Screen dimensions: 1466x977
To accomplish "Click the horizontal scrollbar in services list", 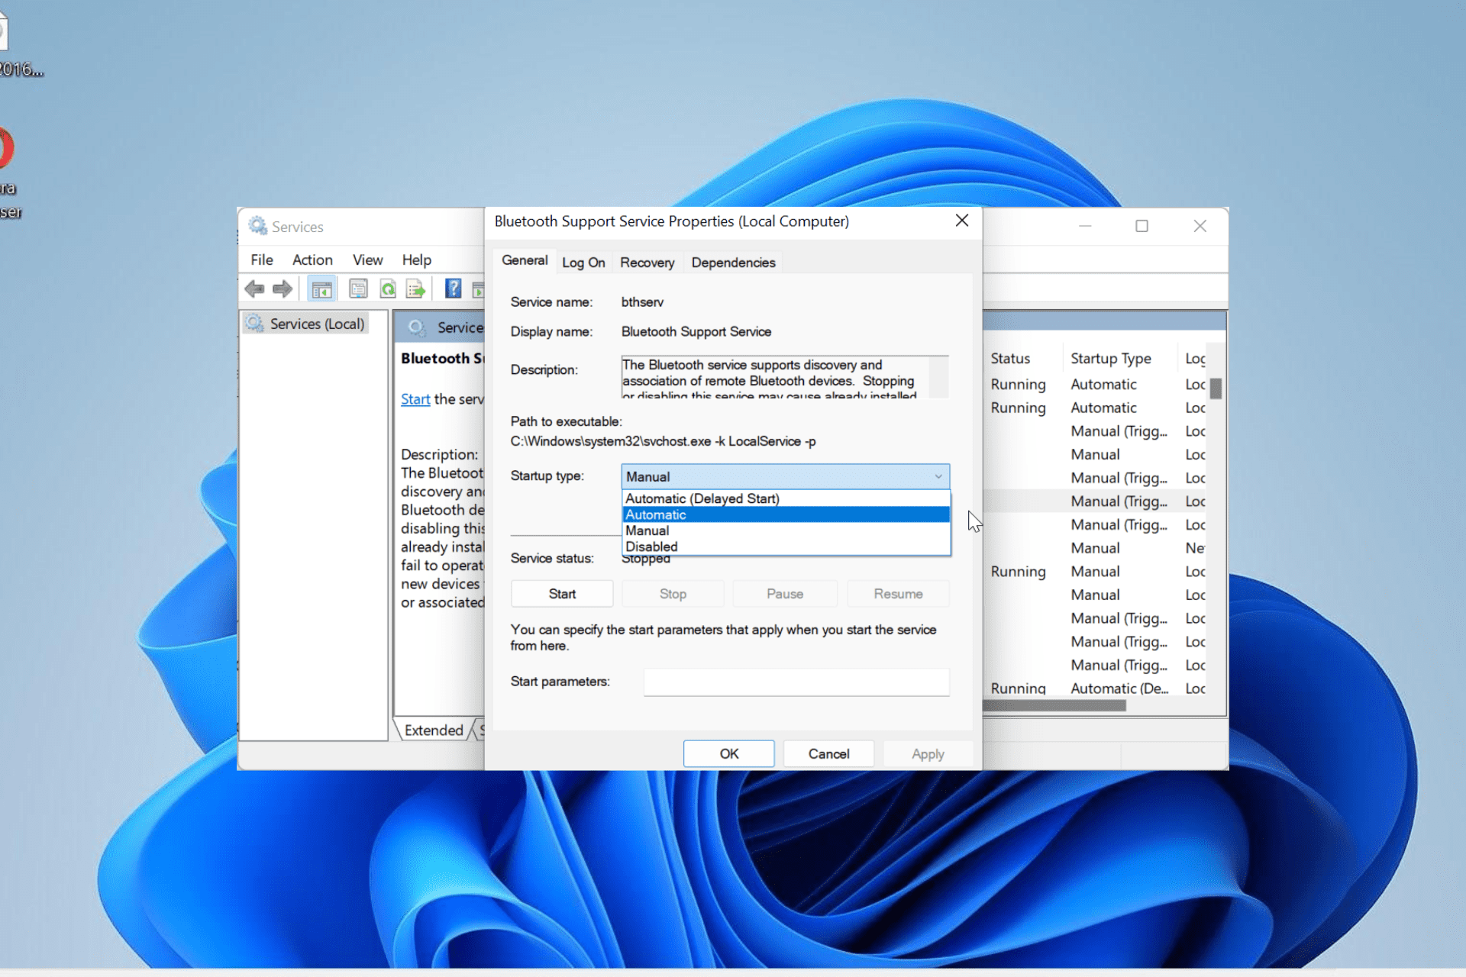I will tap(1054, 706).
